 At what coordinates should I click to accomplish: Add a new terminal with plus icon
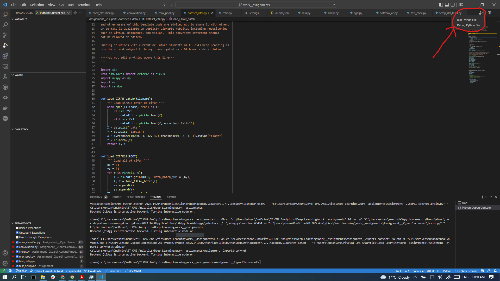point(482,197)
